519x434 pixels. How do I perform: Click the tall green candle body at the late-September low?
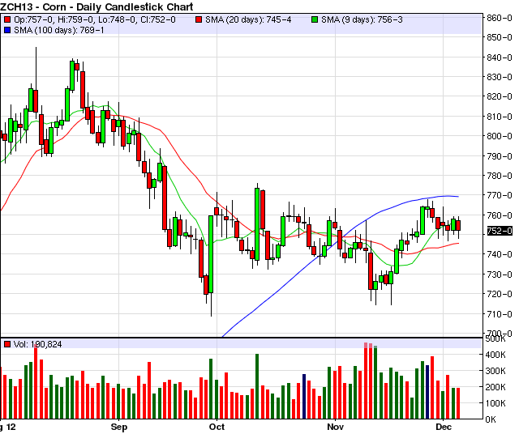point(211,254)
